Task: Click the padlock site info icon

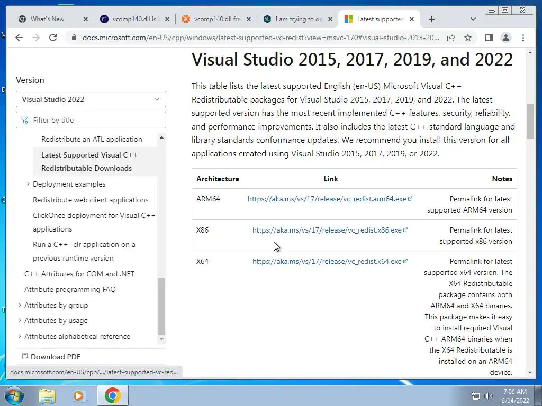Action: tap(74, 38)
